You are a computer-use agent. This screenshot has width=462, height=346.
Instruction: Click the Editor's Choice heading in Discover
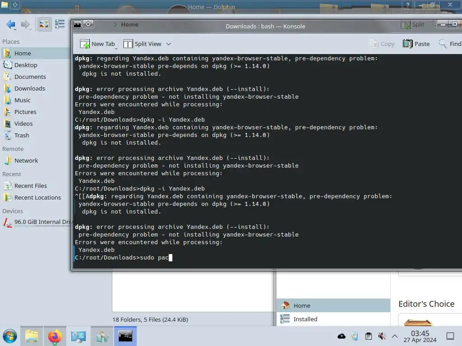point(426,304)
